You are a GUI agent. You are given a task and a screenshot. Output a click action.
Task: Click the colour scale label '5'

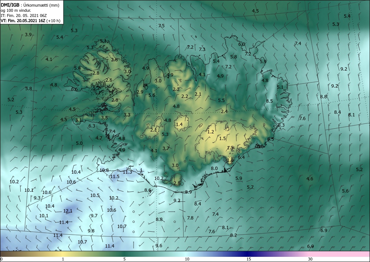(124, 259)
